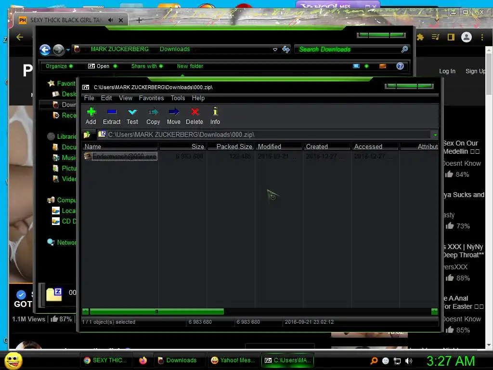Click New folder in the explorer toolbar
Screen dimensions: 493x370
190,66
